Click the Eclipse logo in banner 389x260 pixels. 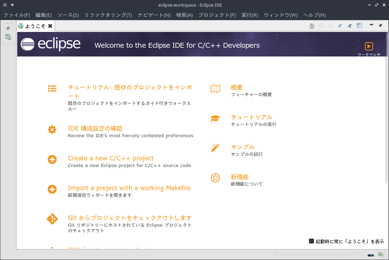pos(51,44)
